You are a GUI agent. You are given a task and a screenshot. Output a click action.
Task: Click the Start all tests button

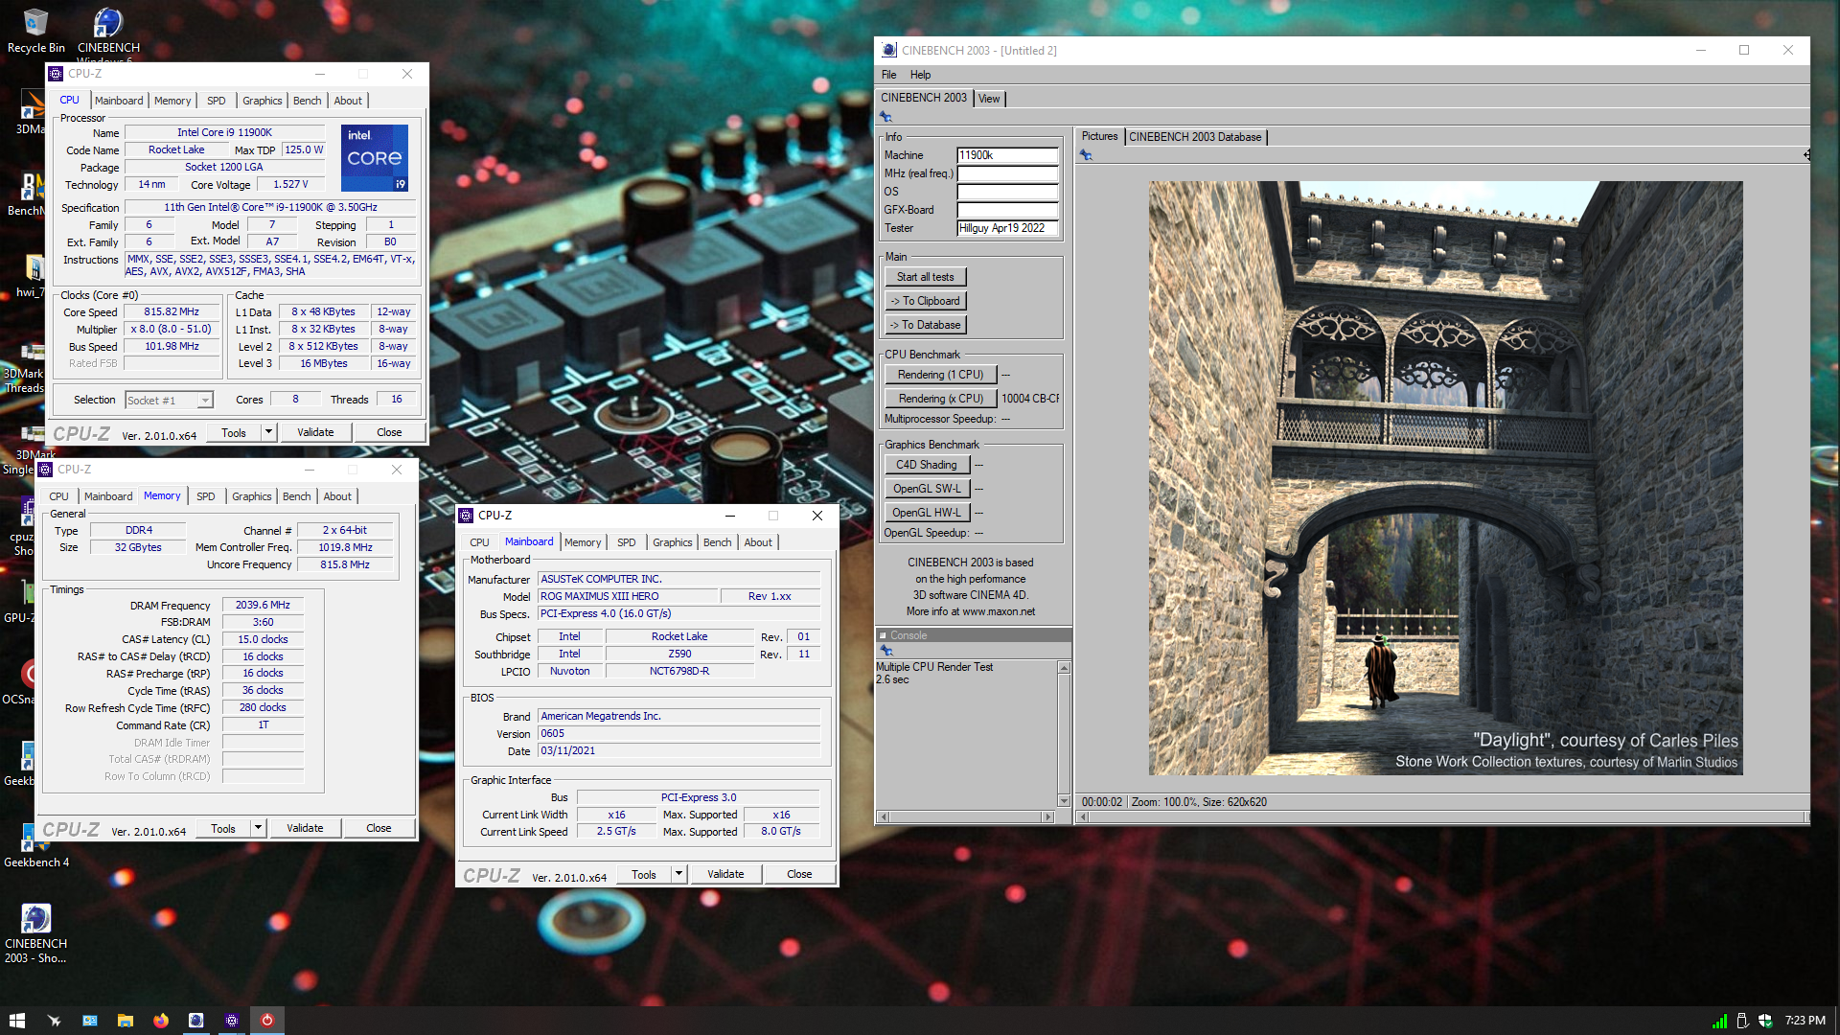926,277
